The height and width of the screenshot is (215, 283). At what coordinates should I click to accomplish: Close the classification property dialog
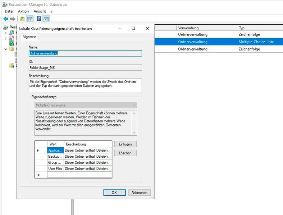coord(147,28)
